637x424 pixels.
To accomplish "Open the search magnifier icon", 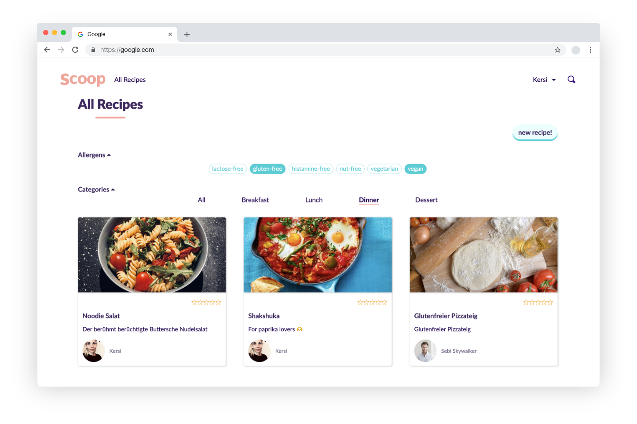I will 571,80.
